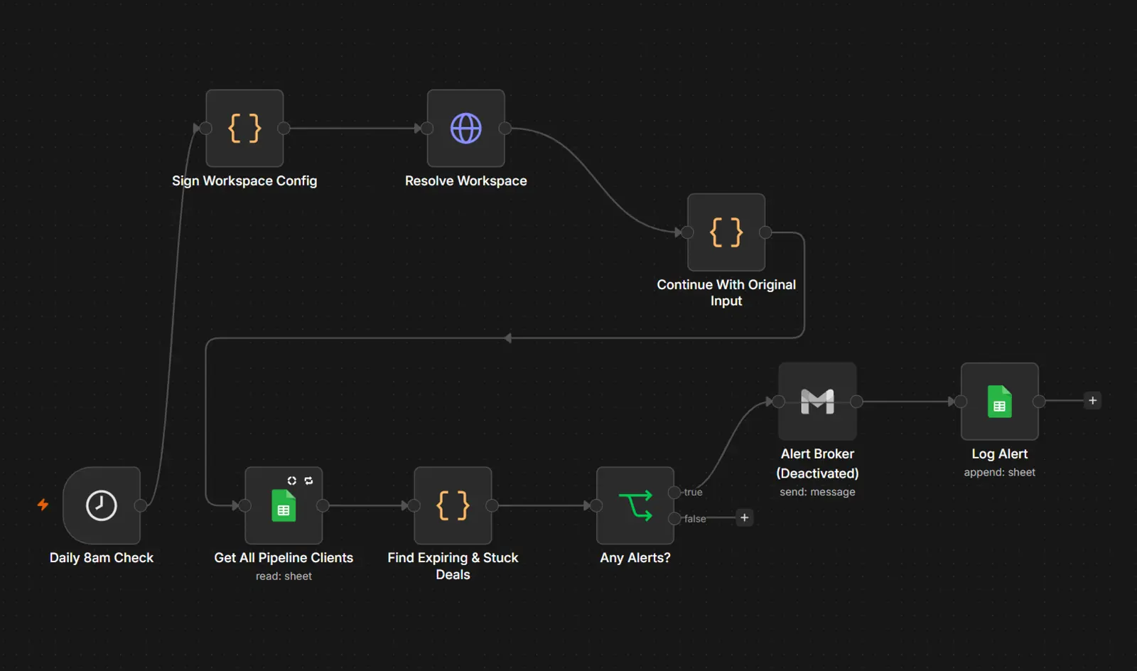Click the 'send: message' subtitle

pyautogui.click(x=817, y=492)
